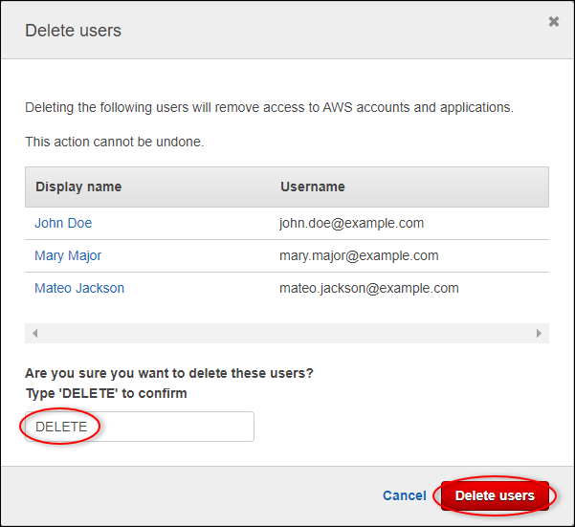Select the john.doe@example.com username cell

tap(351, 223)
